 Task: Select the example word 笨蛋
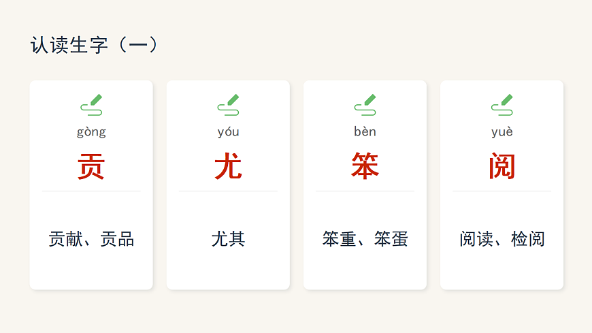point(391,239)
